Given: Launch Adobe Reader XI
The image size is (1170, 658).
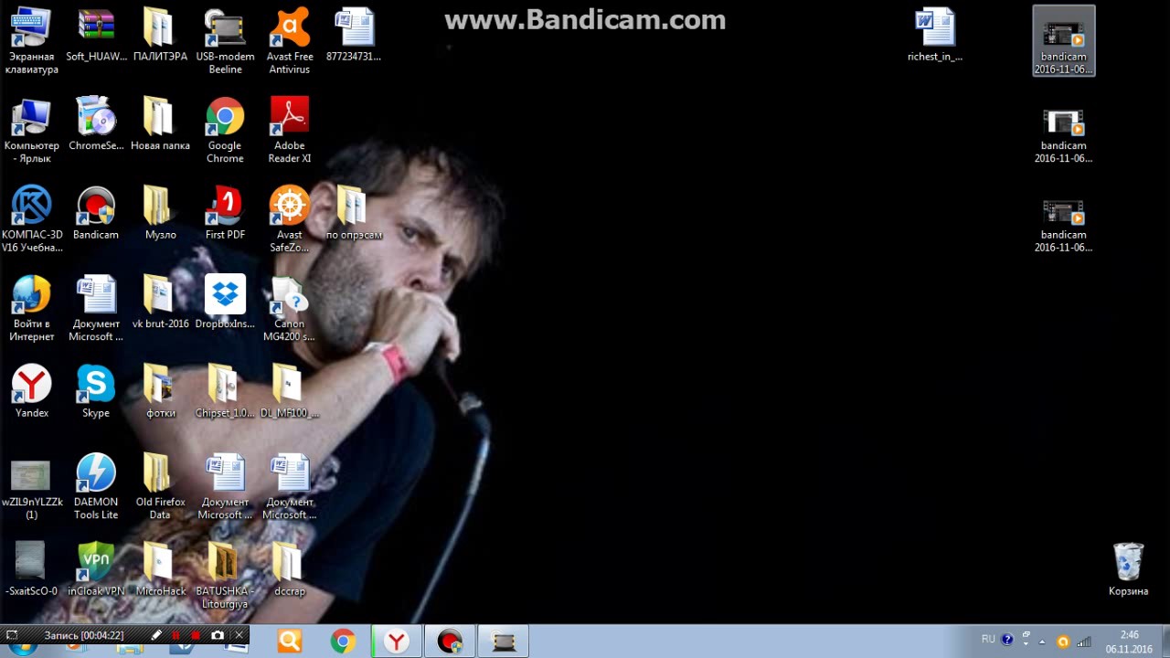Looking at the screenshot, I should click(x=289, y=131).
